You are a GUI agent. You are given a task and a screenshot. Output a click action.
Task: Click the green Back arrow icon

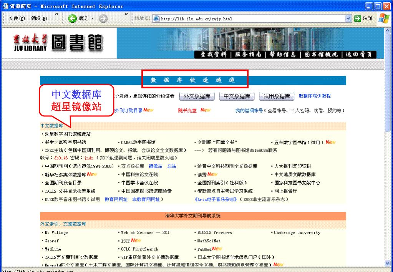pos(73,18)
